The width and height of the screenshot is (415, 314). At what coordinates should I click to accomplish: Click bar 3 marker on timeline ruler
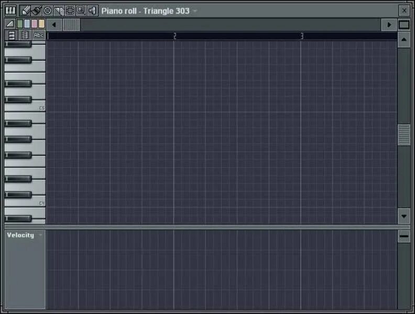tap(302, 36)
